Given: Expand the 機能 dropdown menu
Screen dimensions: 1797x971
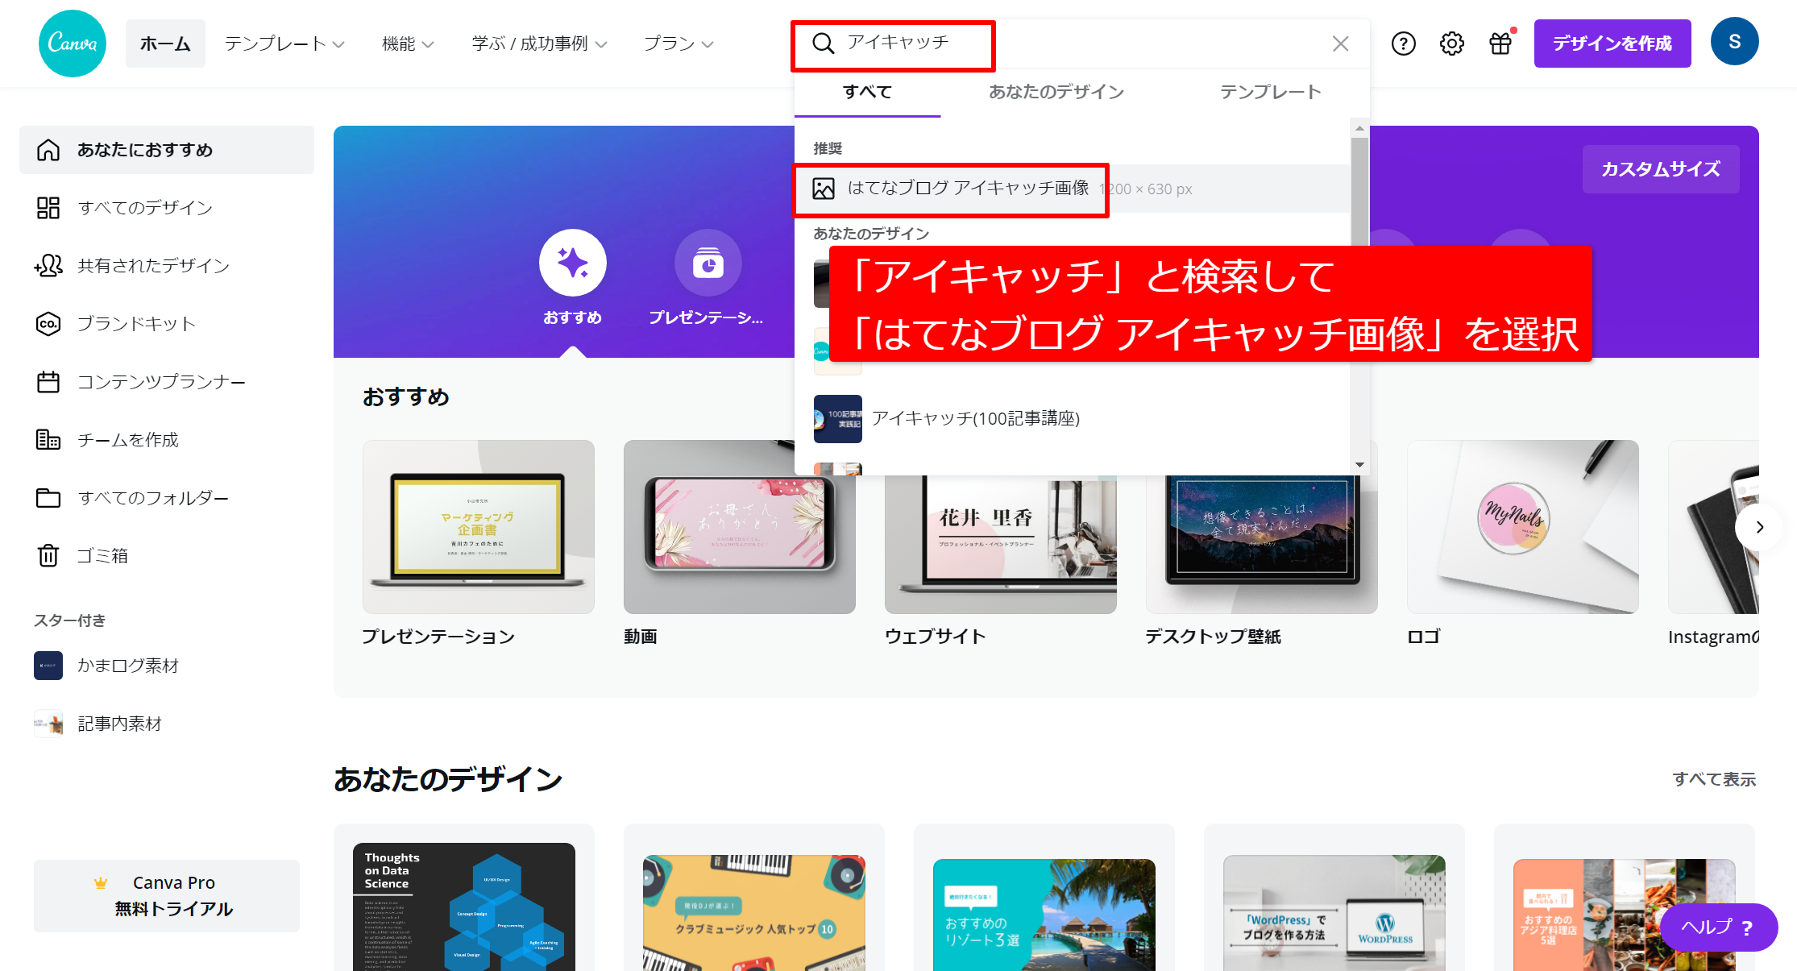Looking at the screenshot, I should coord(408,44).
